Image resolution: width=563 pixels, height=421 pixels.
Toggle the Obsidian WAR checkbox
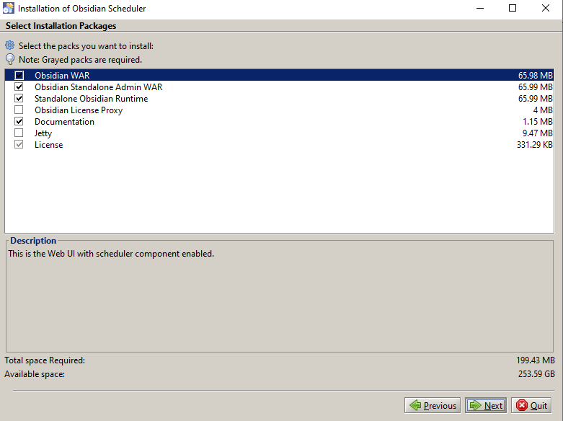click(19, 76)
